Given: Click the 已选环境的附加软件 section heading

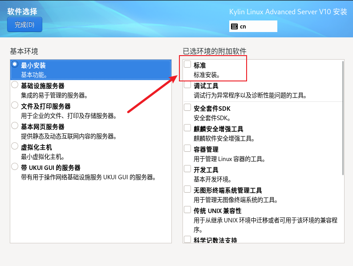Looking at the screenshot, I should (x=215, y=51).
